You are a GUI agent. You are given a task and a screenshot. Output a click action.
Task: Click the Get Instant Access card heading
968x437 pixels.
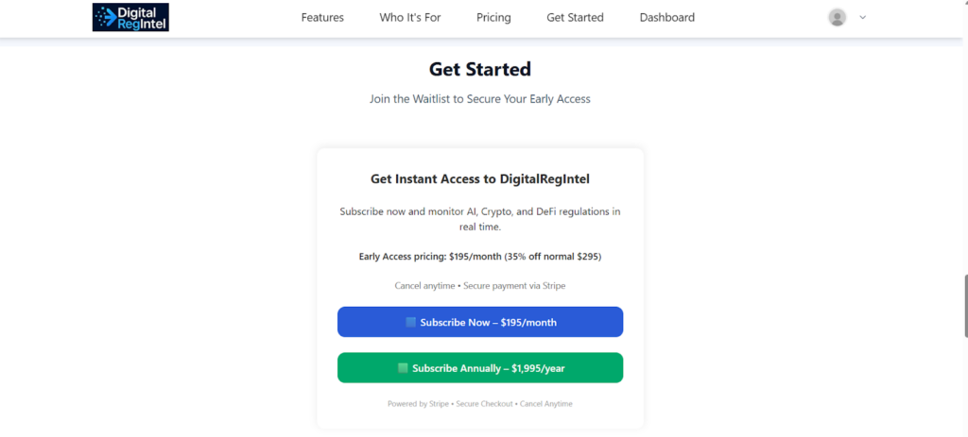480,178
